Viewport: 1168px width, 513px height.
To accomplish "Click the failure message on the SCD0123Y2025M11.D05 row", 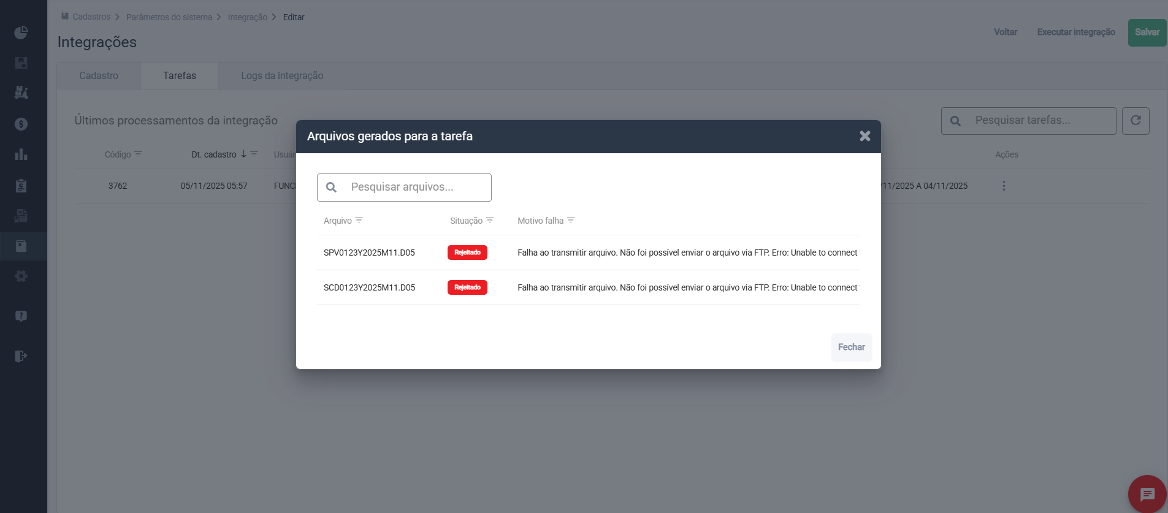I will [x=689, y=287].
